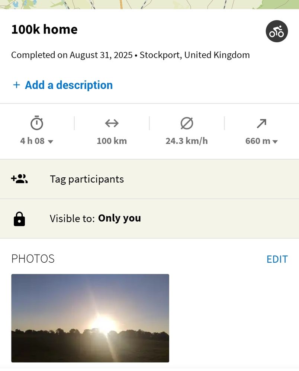Screen dimensions: 299x371
Task: Click the Add a description link
Action: tap(68, 85)
